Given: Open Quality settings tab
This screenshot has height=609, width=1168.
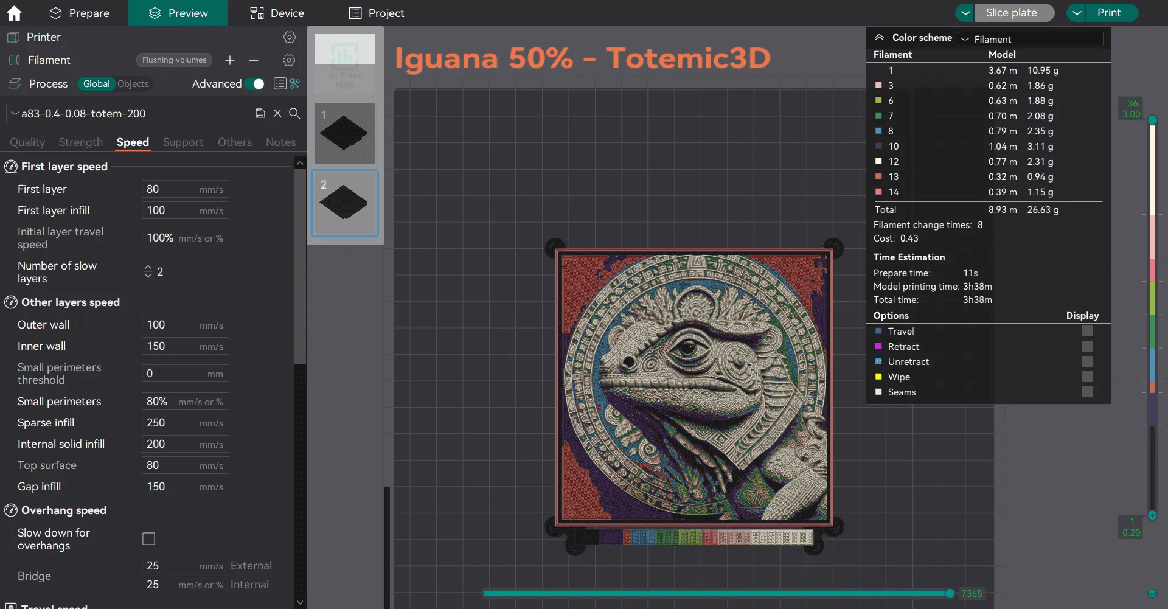Looking at the screenshot, I should pos(27,142).
